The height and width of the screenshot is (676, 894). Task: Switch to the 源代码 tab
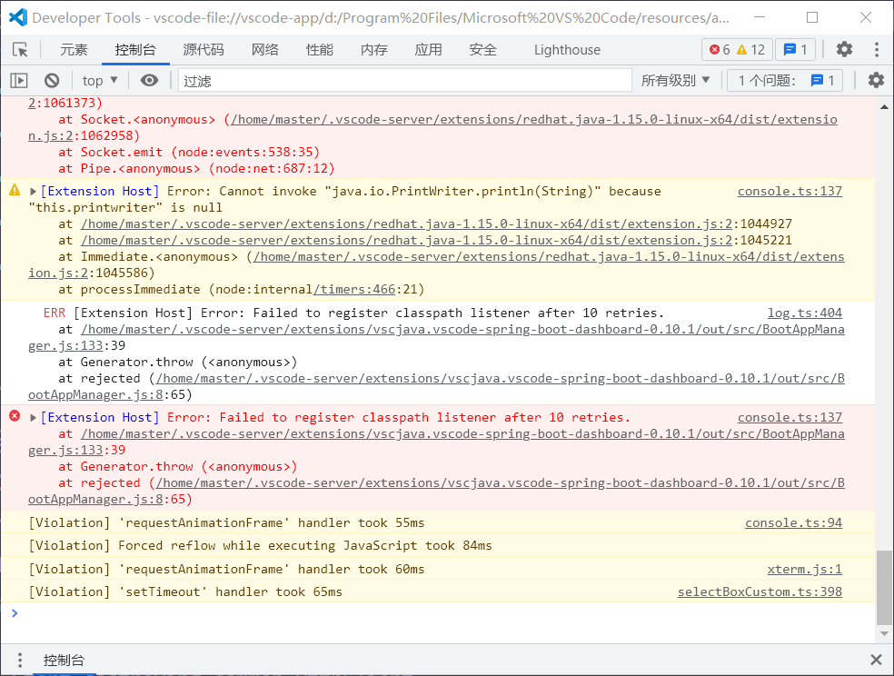[202, 50]
